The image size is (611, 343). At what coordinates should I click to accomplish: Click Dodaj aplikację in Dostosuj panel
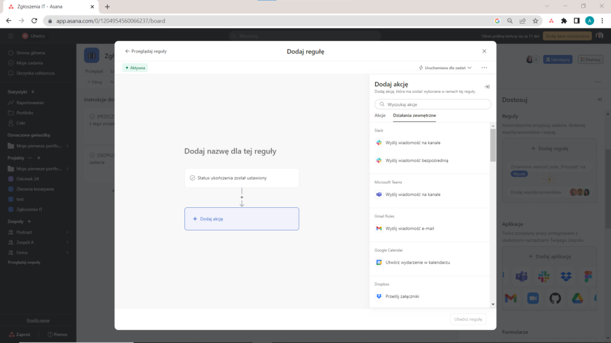550,256
